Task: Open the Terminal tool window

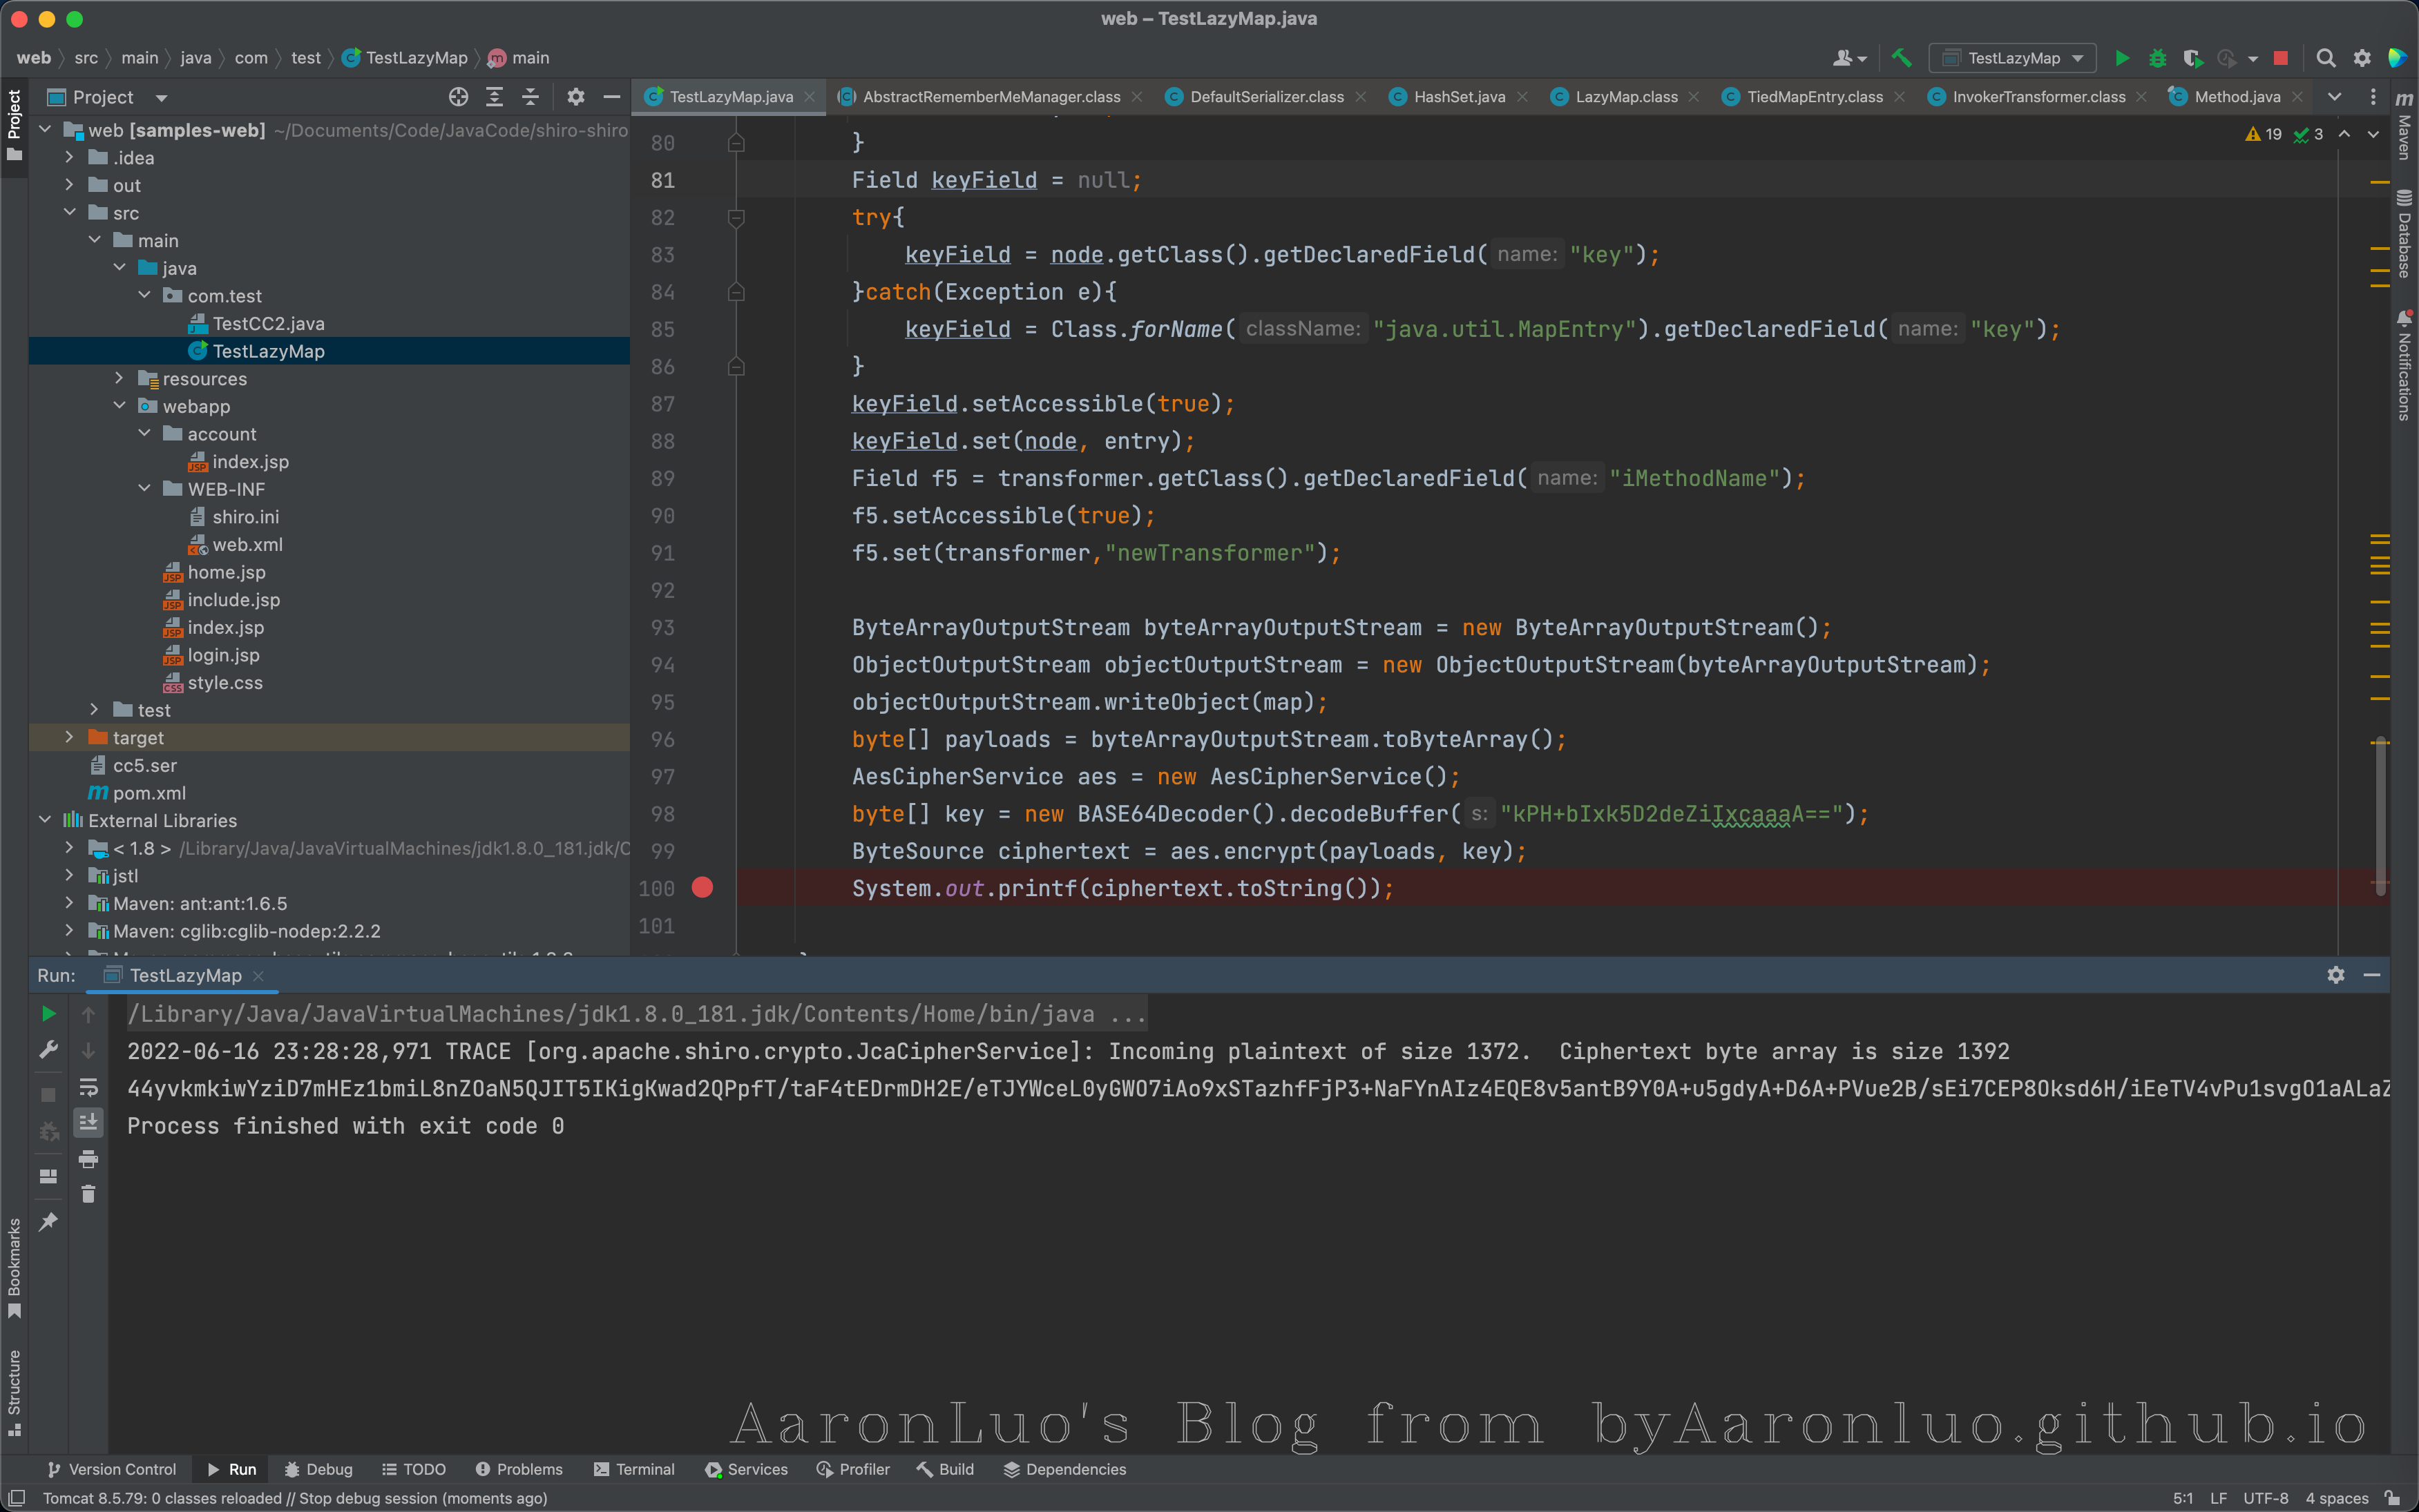Action: point(634,1469)
